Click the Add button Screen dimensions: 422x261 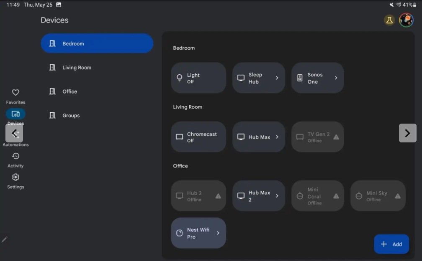click(x=391, y=244)
